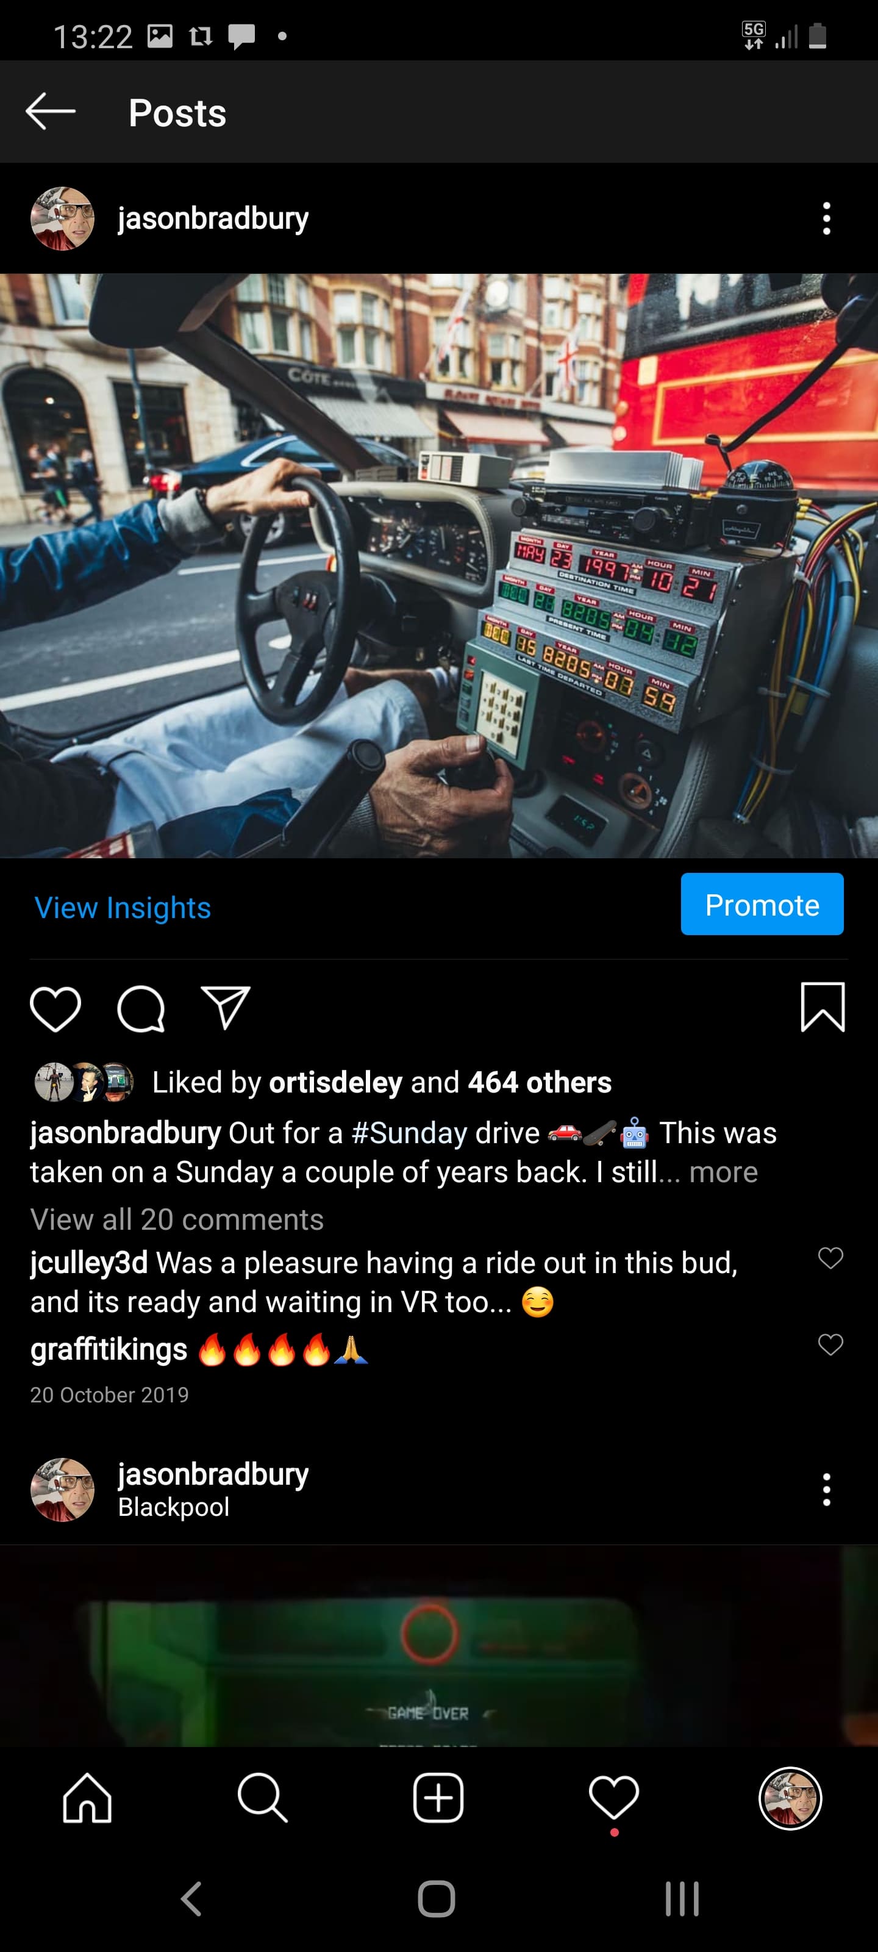Screen dimensions: 878x1952
Task: Click the View Insights link
Action: [123, 907]
